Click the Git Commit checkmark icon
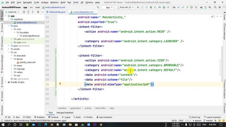This screenshot has width=226, height=127. (x=183, y=7)
